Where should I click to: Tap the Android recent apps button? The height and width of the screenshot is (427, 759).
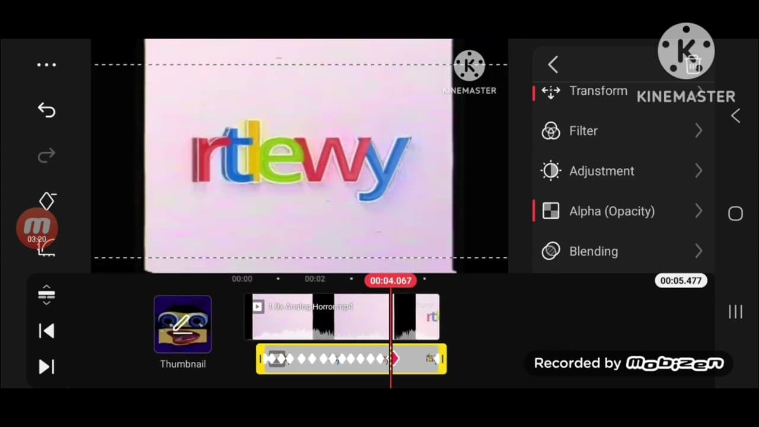point(735,312)
